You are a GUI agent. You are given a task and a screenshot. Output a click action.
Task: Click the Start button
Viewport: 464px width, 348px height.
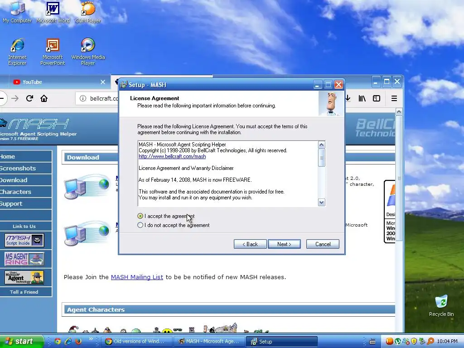[x=21, y=341]
